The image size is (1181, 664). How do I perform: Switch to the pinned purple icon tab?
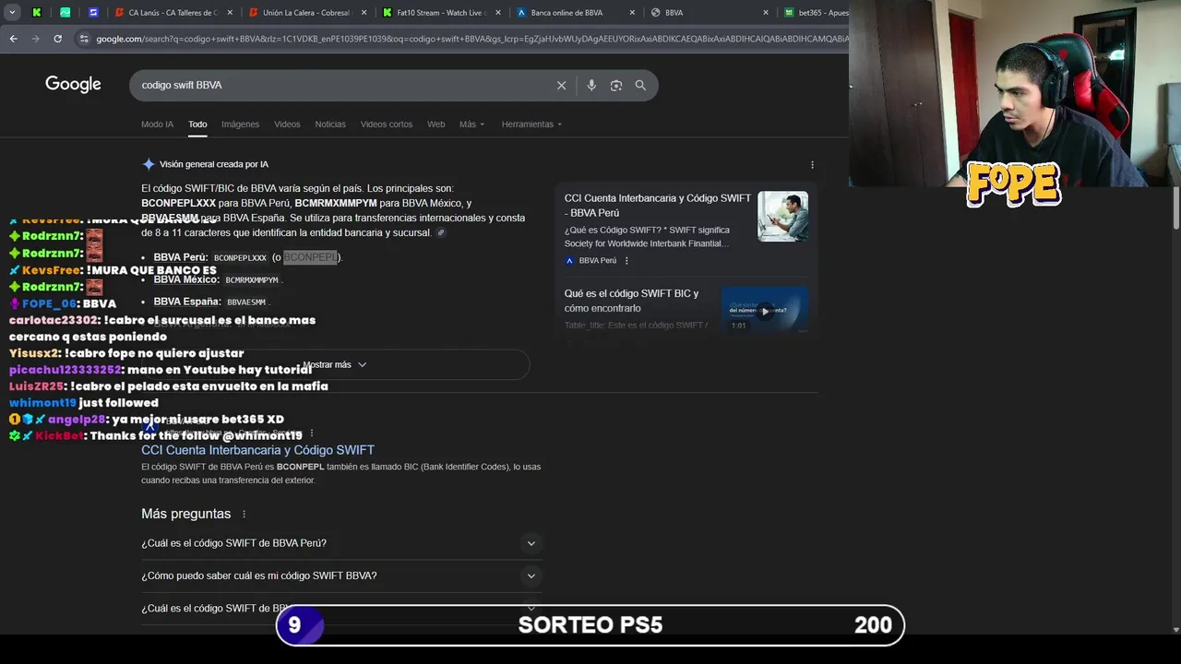coord(93,13)
